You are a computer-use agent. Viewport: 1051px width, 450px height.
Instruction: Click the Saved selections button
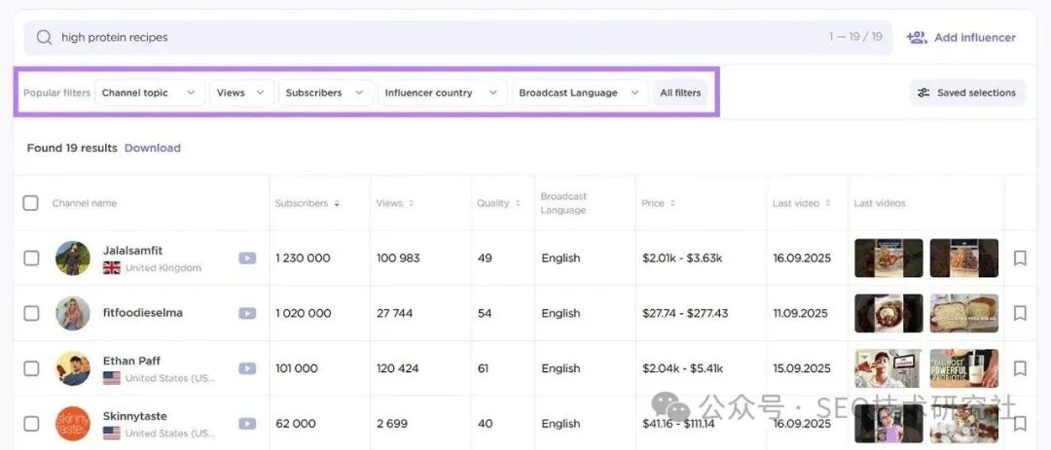point(966,93)
